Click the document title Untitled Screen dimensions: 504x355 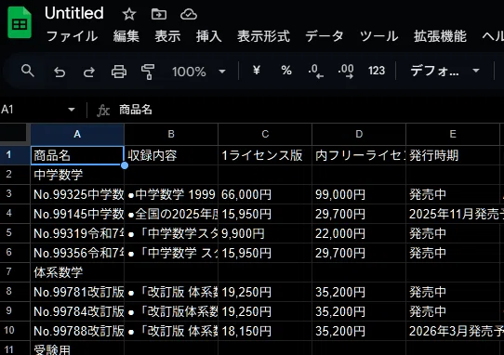[74, 14]
